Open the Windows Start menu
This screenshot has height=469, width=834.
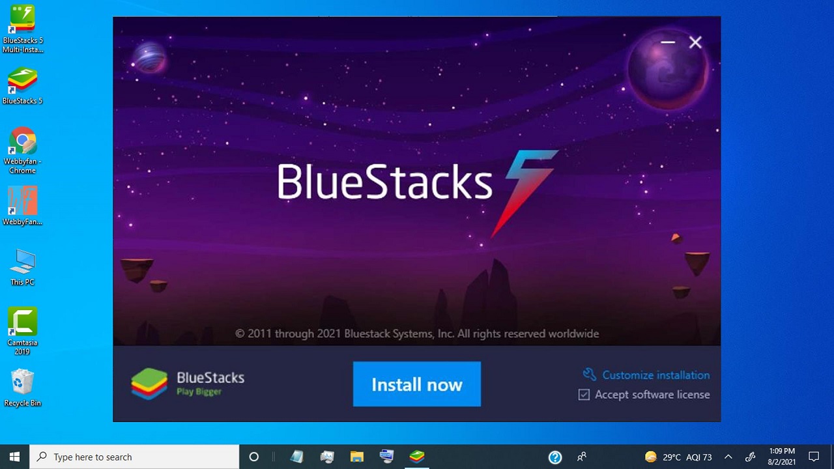[x=15, y=457]
